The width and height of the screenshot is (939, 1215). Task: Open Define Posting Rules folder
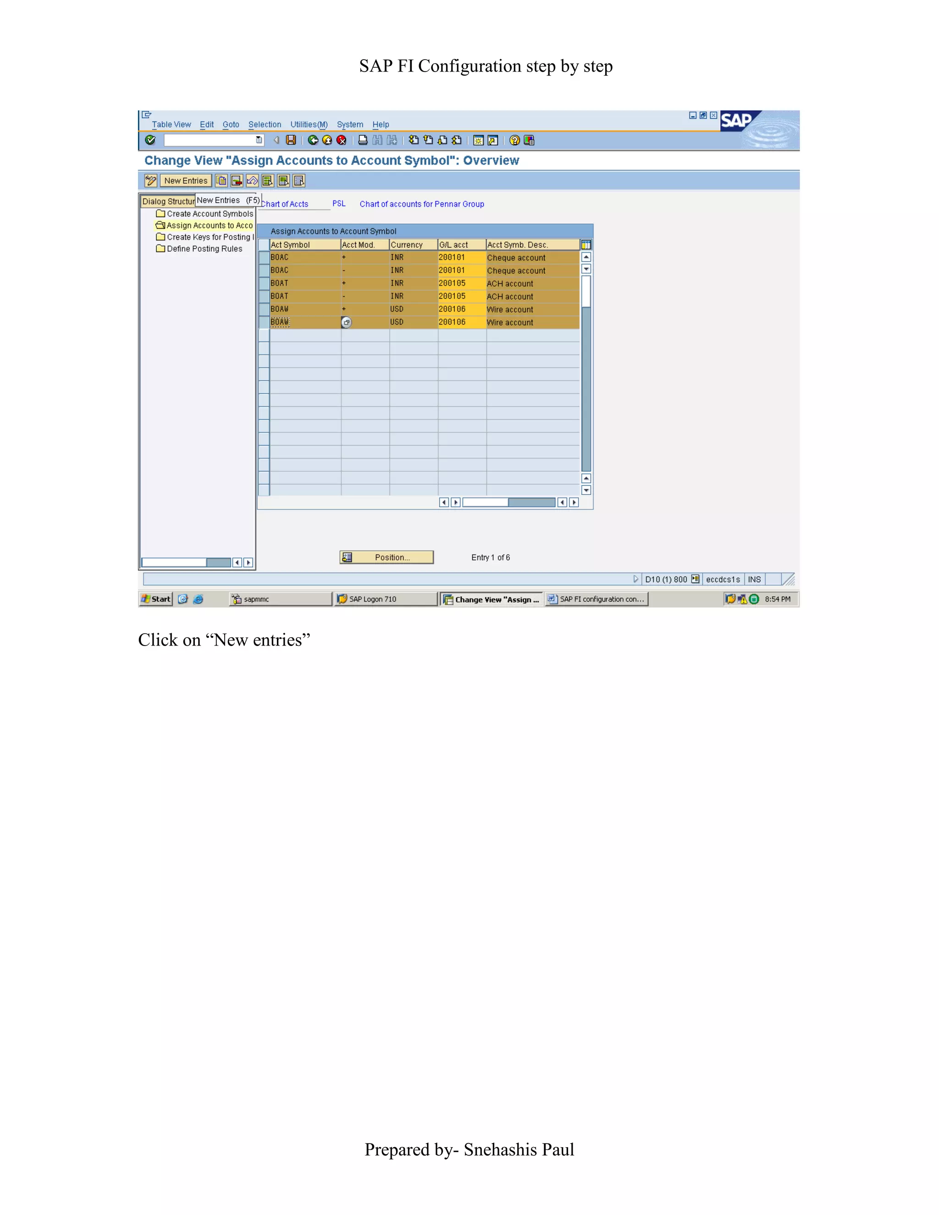click(199, 249)
